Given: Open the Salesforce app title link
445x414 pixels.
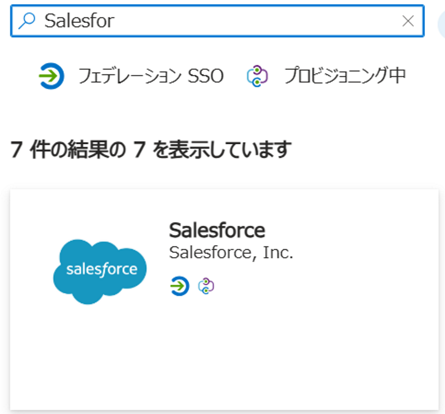Looking at the screenshot, I should tap(217, 230).
